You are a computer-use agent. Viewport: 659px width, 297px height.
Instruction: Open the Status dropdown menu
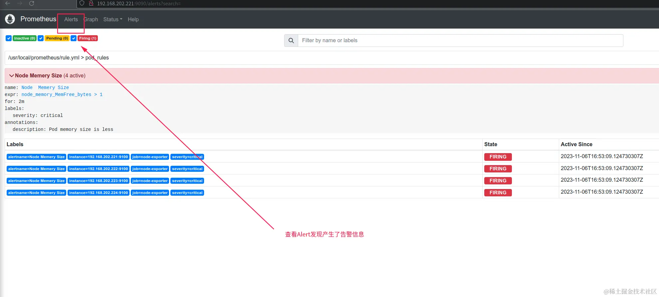point(112,19)
